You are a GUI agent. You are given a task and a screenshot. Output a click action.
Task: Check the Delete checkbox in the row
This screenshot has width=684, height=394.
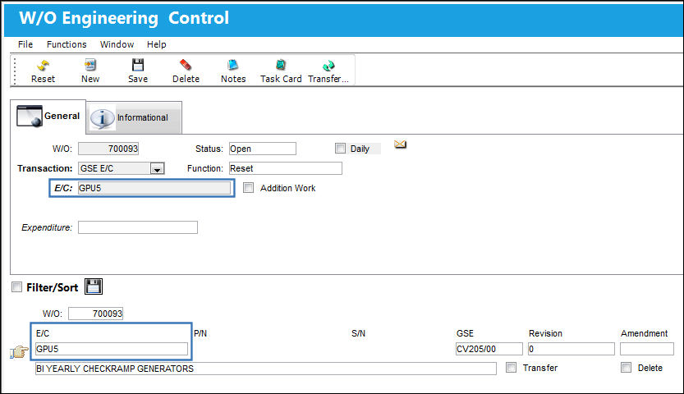(x=626, y=368)
